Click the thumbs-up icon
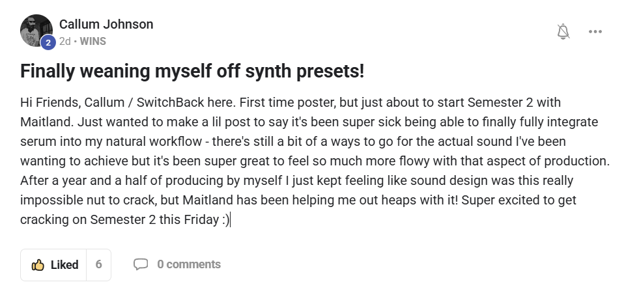Screen dimensions: 626x293 click(38, 265)
